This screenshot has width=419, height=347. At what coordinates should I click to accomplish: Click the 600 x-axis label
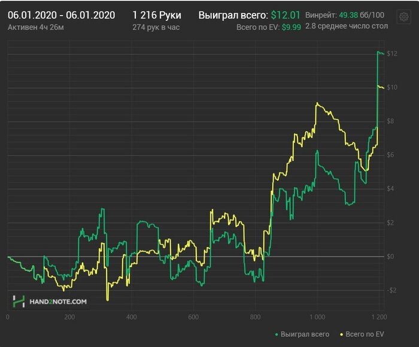coord(193,317)
